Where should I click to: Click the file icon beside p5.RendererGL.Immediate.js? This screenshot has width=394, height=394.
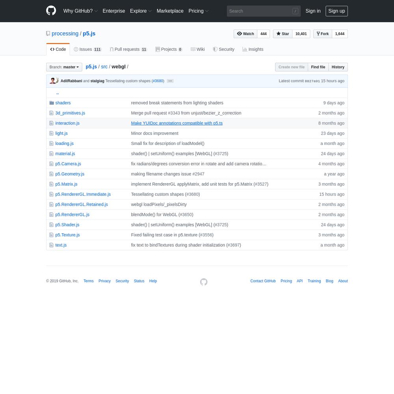(51, 194)
